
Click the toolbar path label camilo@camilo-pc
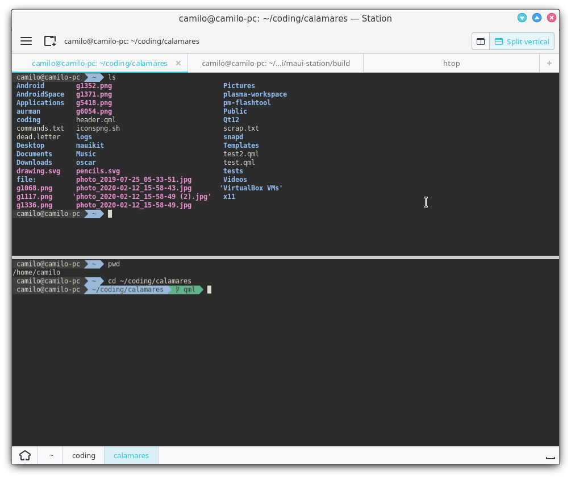(x=132, y=41)
